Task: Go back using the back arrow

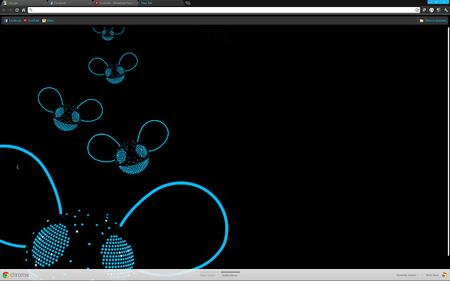Action: click(x=4, y=10)
